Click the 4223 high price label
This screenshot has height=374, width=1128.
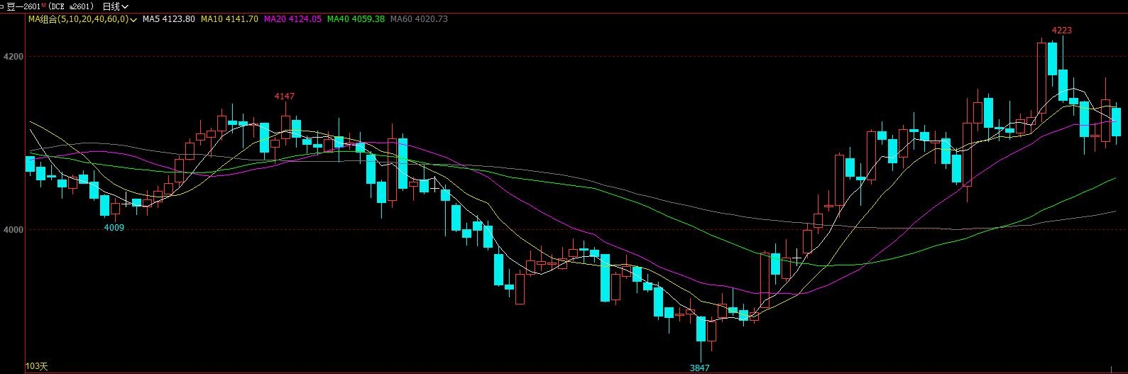1061,31
